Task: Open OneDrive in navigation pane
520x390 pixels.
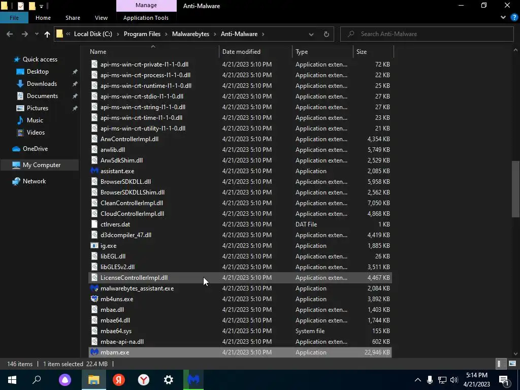Action: point(35,149)
